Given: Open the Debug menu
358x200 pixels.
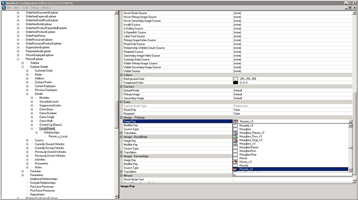Looking at the screenshot, I should coord(35,8).
